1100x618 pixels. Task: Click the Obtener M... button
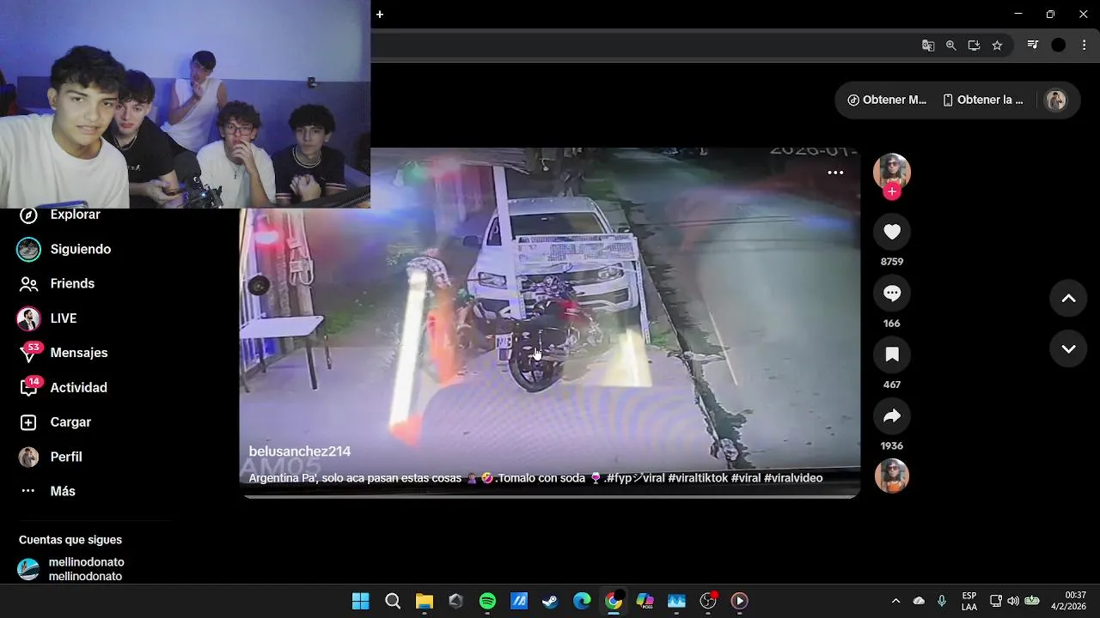click(x=887, y=100)
